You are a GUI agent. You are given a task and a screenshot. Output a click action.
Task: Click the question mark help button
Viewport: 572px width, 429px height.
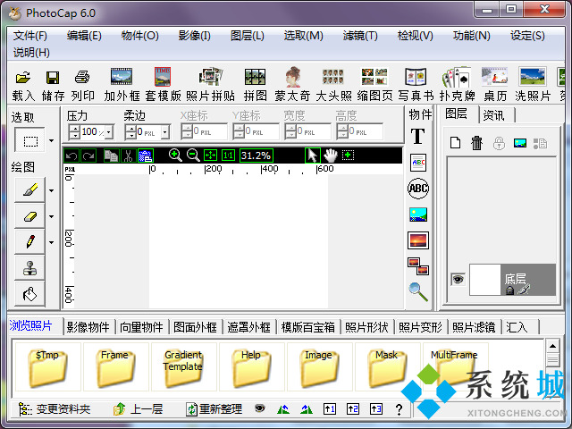click(400, 409)
